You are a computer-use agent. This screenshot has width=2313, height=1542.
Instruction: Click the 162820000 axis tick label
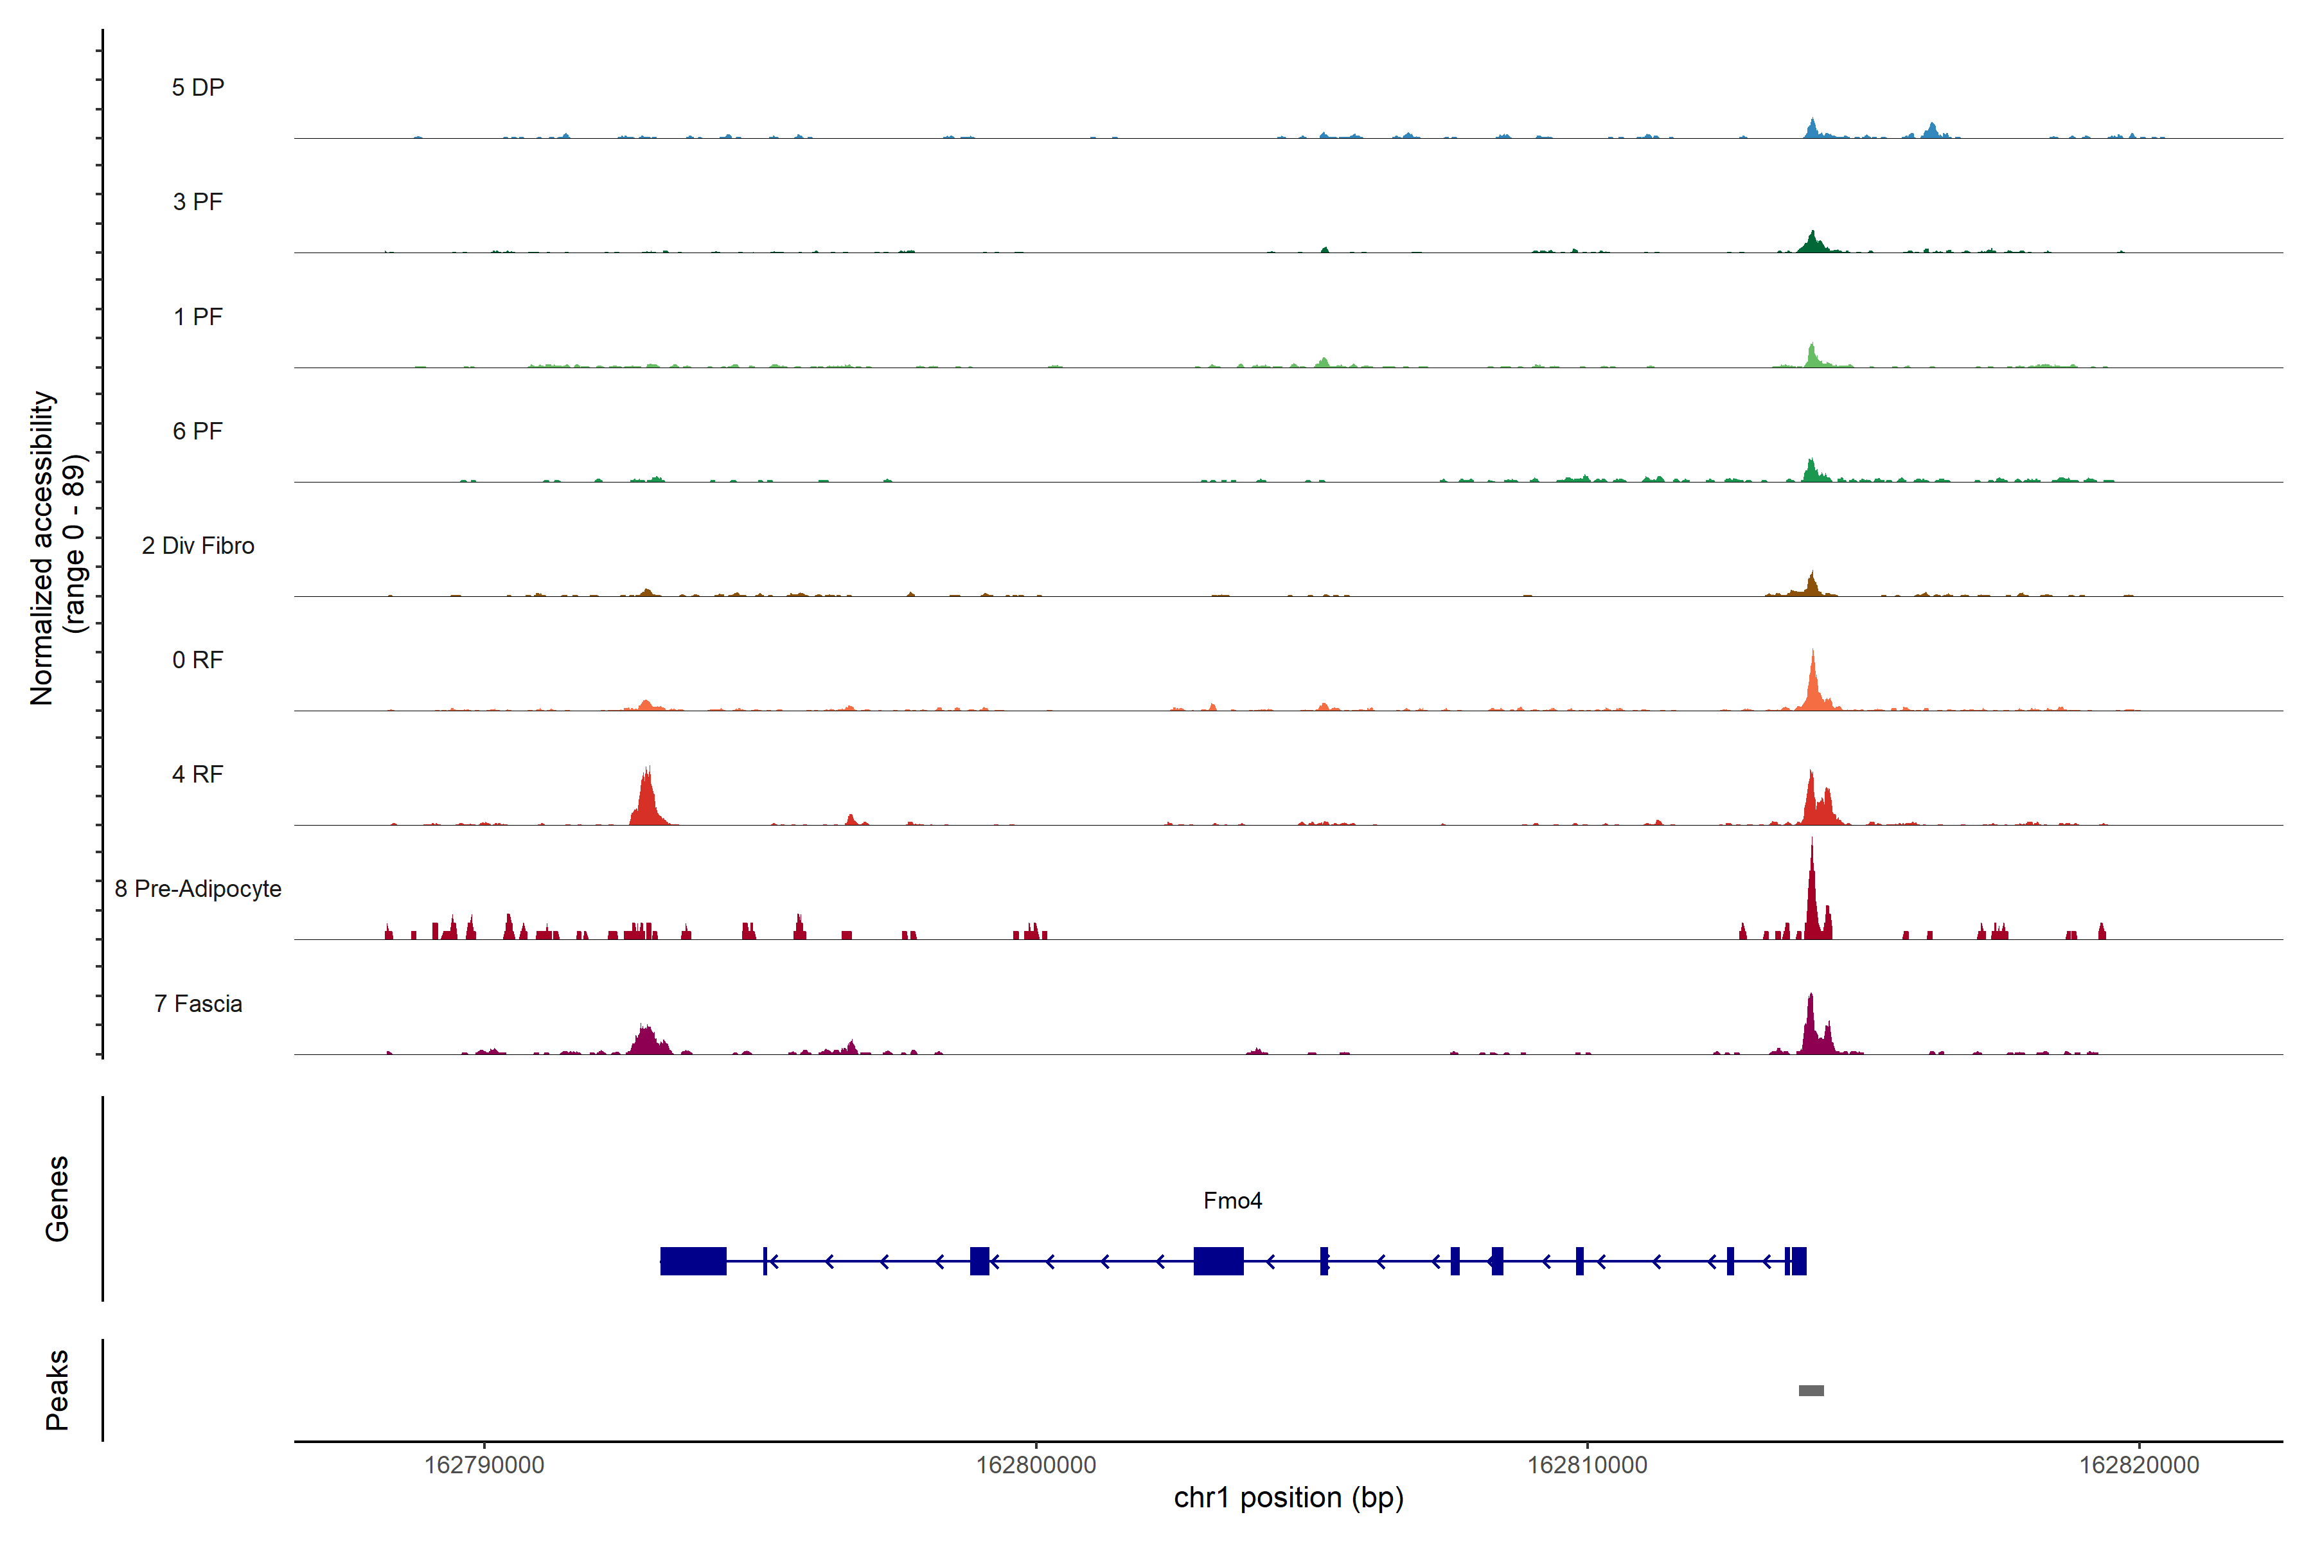pos(2139,1464)
